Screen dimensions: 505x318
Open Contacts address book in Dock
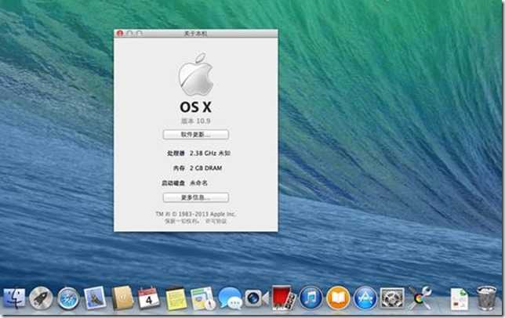coord(122,298)
